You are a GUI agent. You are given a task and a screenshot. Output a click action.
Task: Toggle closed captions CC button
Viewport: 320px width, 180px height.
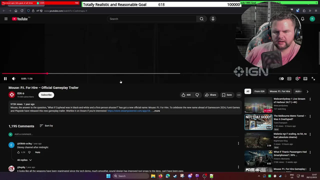tap(289, 78)
